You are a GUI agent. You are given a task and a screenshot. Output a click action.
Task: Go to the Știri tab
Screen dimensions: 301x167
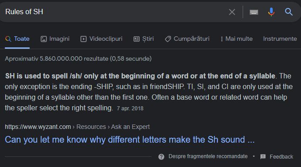(144, 39)
